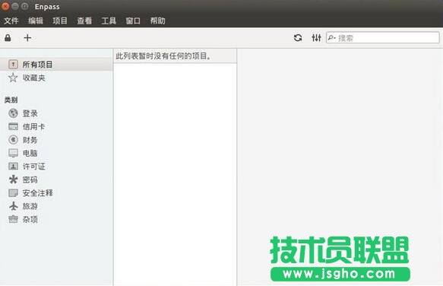Minimize the Enpass window
The image size is (443, 286).
coord(15,6)
